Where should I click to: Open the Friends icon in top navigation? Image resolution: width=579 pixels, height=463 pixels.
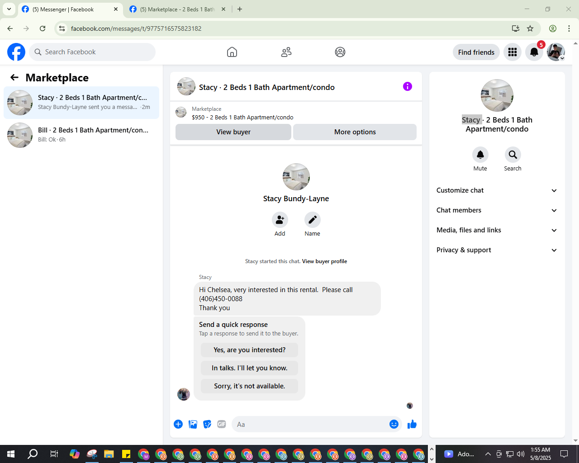tap(286, 52)
